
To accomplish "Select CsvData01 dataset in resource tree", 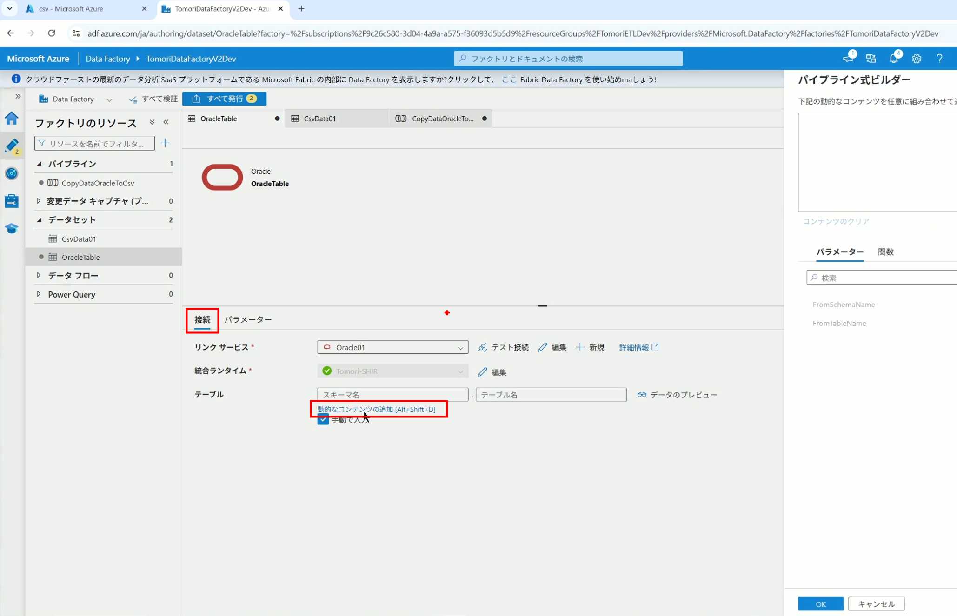I will coord(79,239).
